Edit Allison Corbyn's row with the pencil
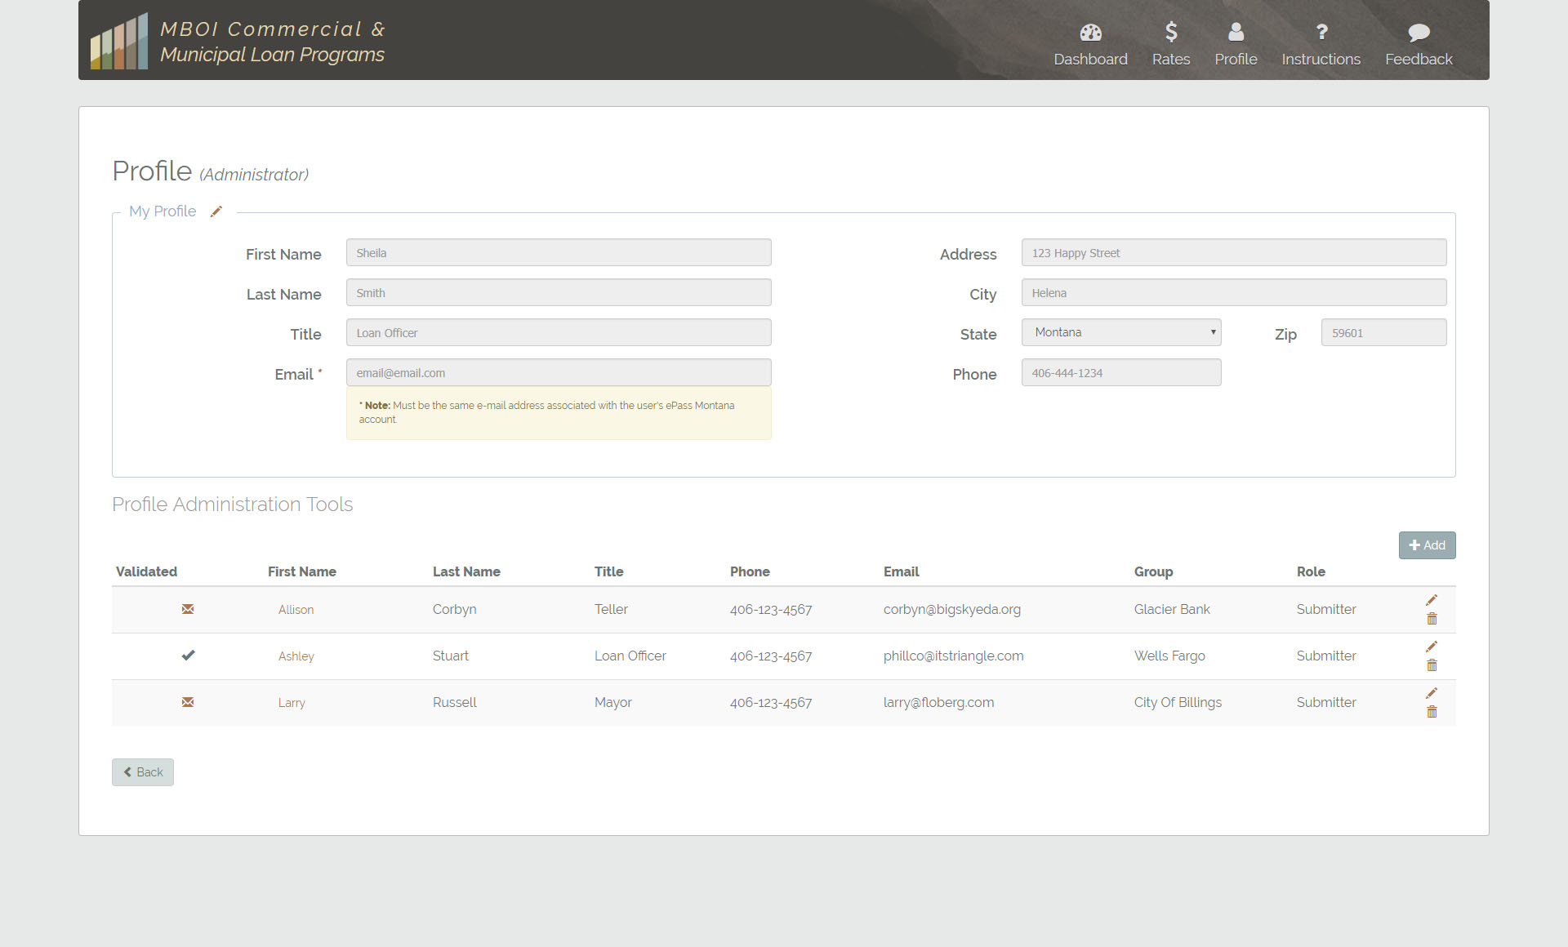 [x=1432, y=600]
